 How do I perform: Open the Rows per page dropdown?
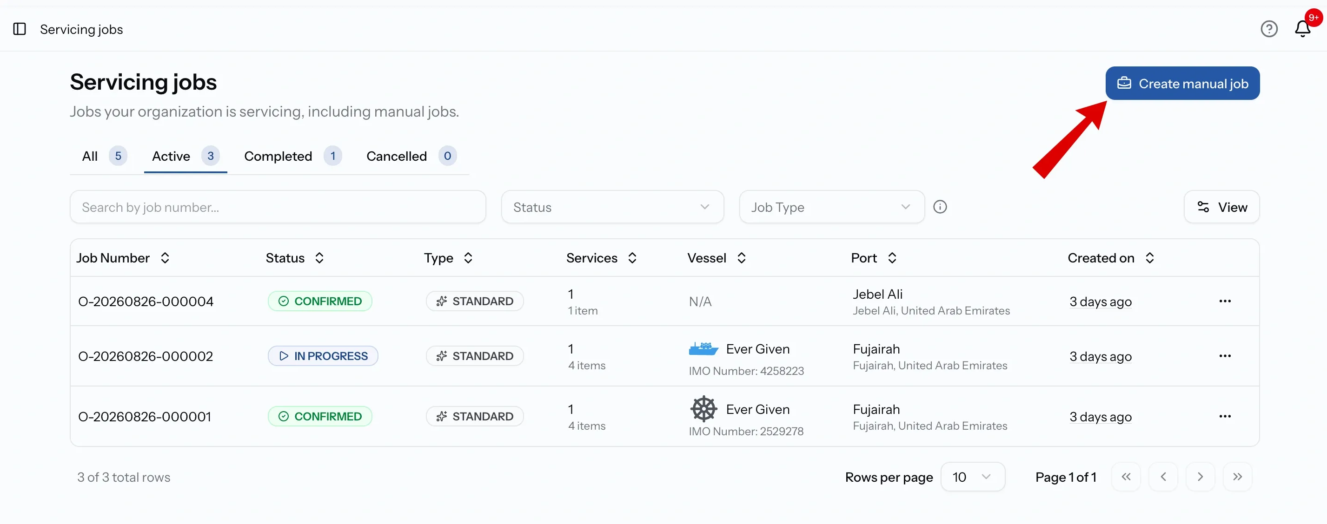(972, 477)
